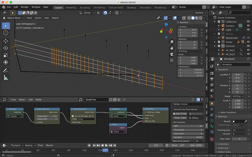Toggle the camera view icon

point(172,54)
